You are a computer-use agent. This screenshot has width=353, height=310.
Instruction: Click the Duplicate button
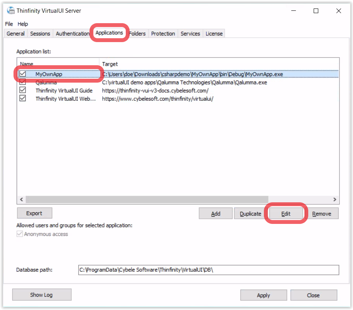[250, 213]
